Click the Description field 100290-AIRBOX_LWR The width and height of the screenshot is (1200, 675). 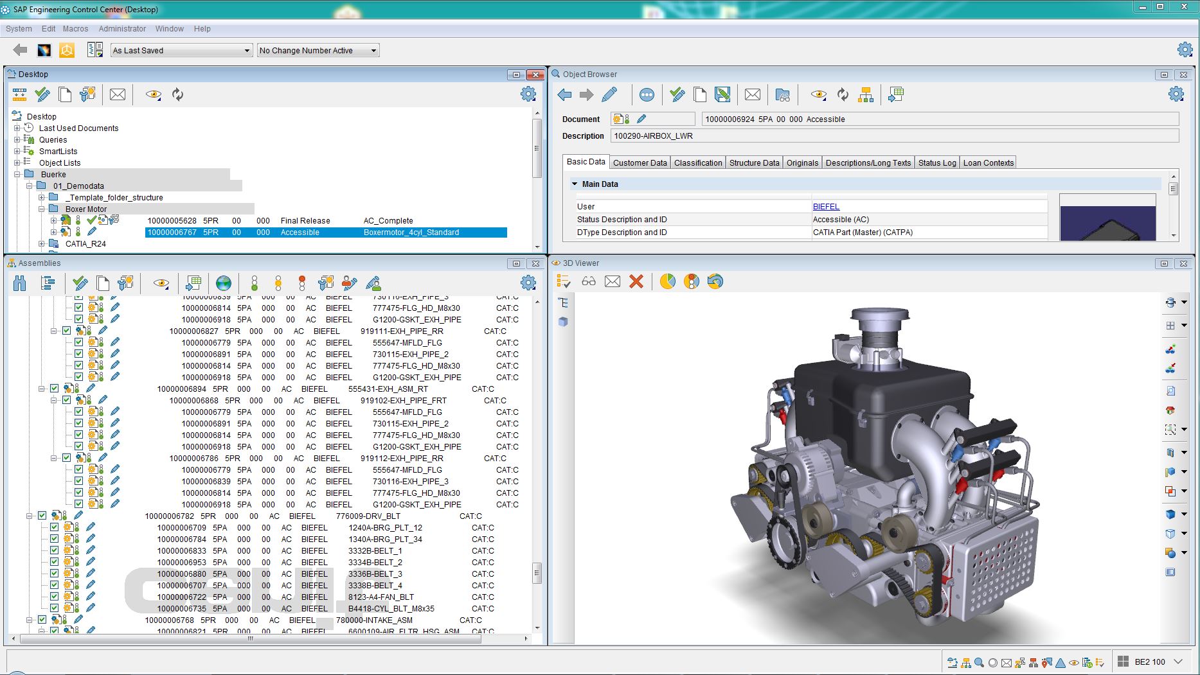(x=895, y=136)
